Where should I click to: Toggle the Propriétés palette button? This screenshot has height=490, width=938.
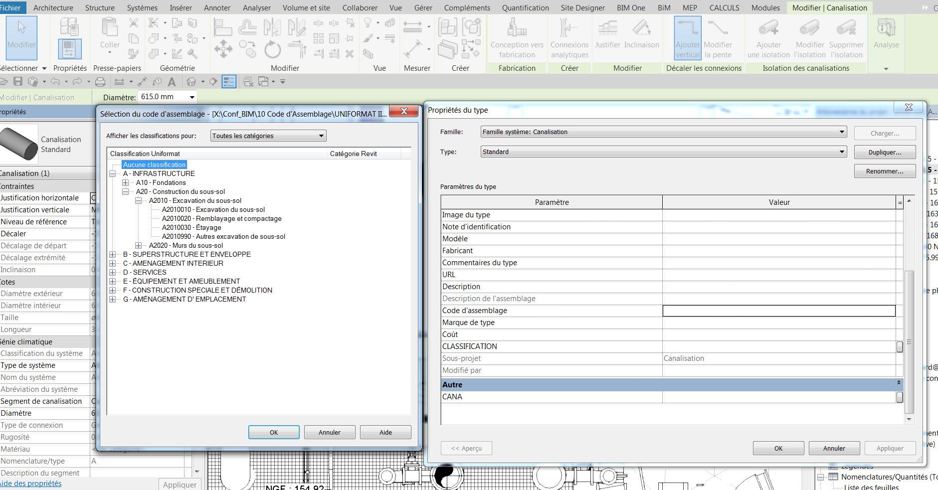click(x=70, y=49)
